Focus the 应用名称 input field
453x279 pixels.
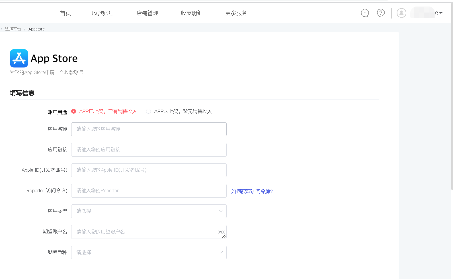click(x=149, y=129)
